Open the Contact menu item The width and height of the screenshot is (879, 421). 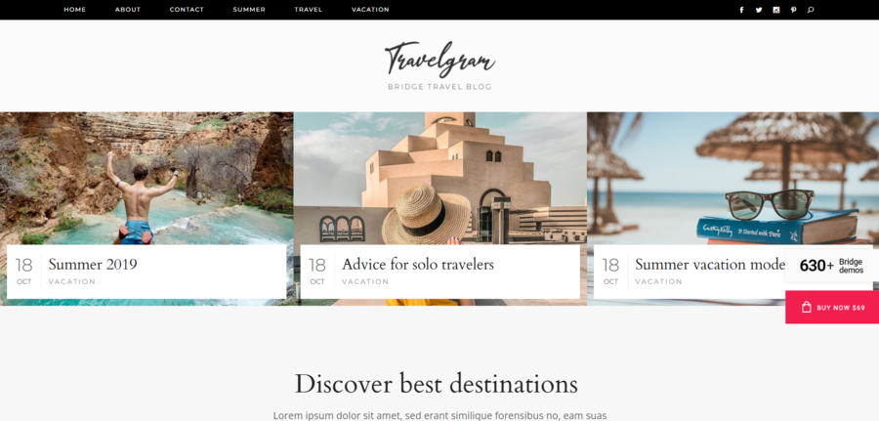tap(187, 10)
